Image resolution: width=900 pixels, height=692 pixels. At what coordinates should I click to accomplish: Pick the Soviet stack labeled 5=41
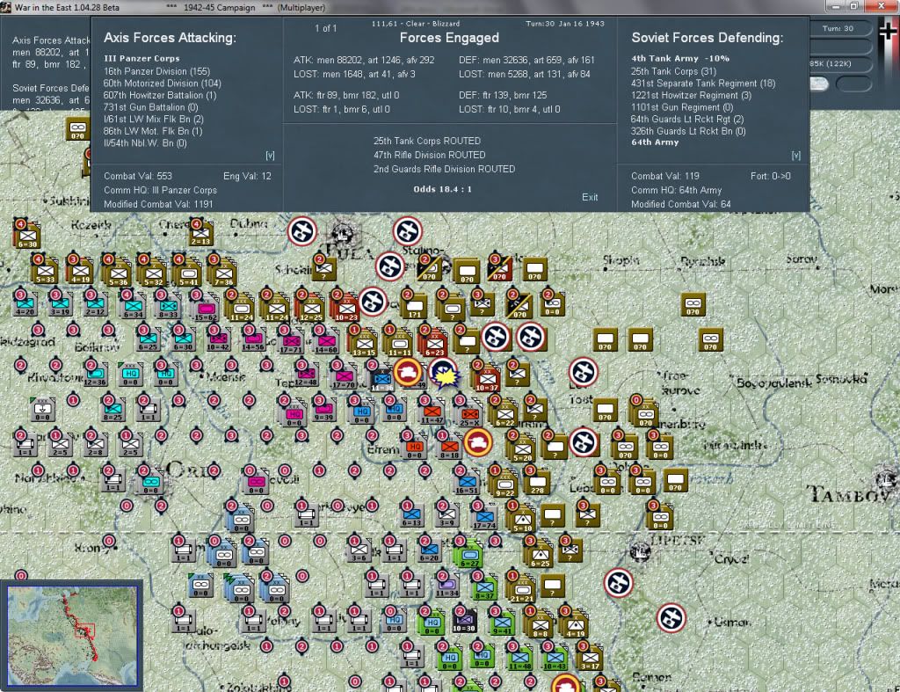click(188, 273)
